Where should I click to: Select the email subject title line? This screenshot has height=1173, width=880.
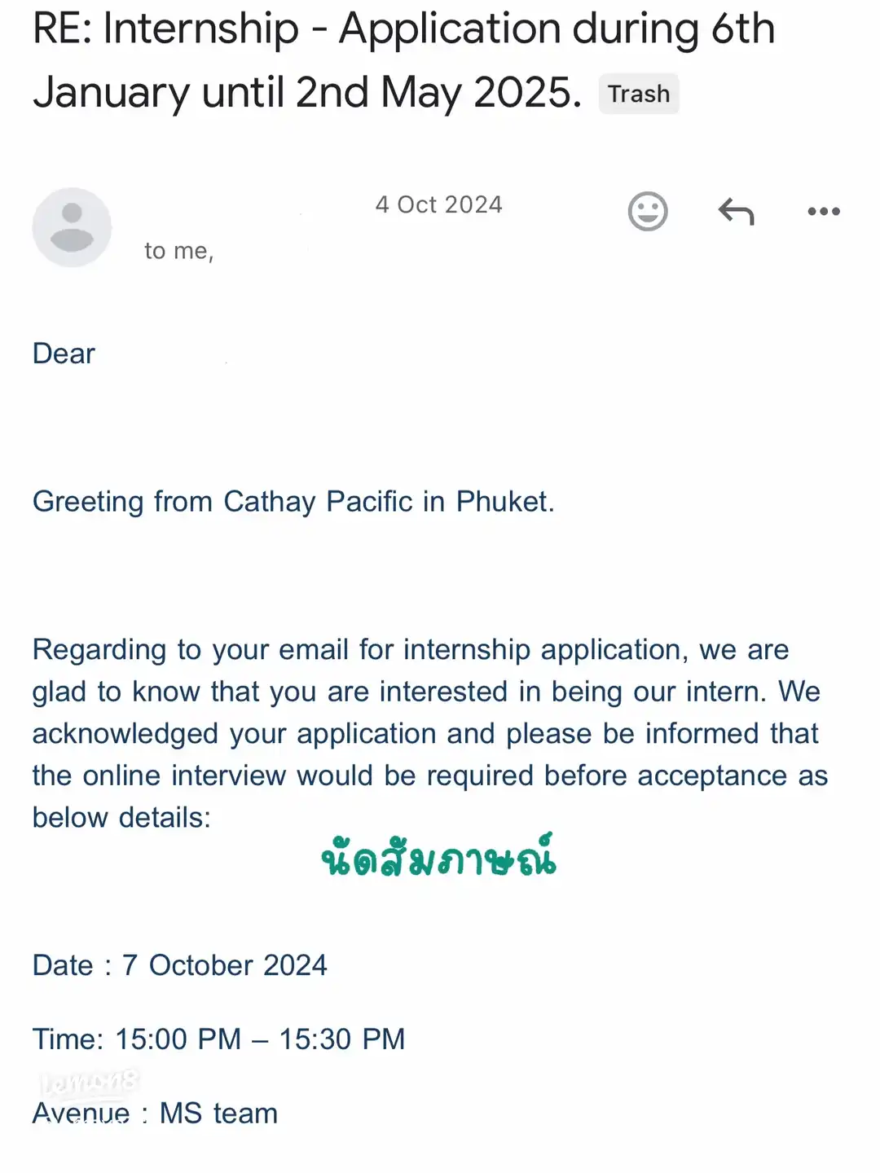tap(403, 29)
